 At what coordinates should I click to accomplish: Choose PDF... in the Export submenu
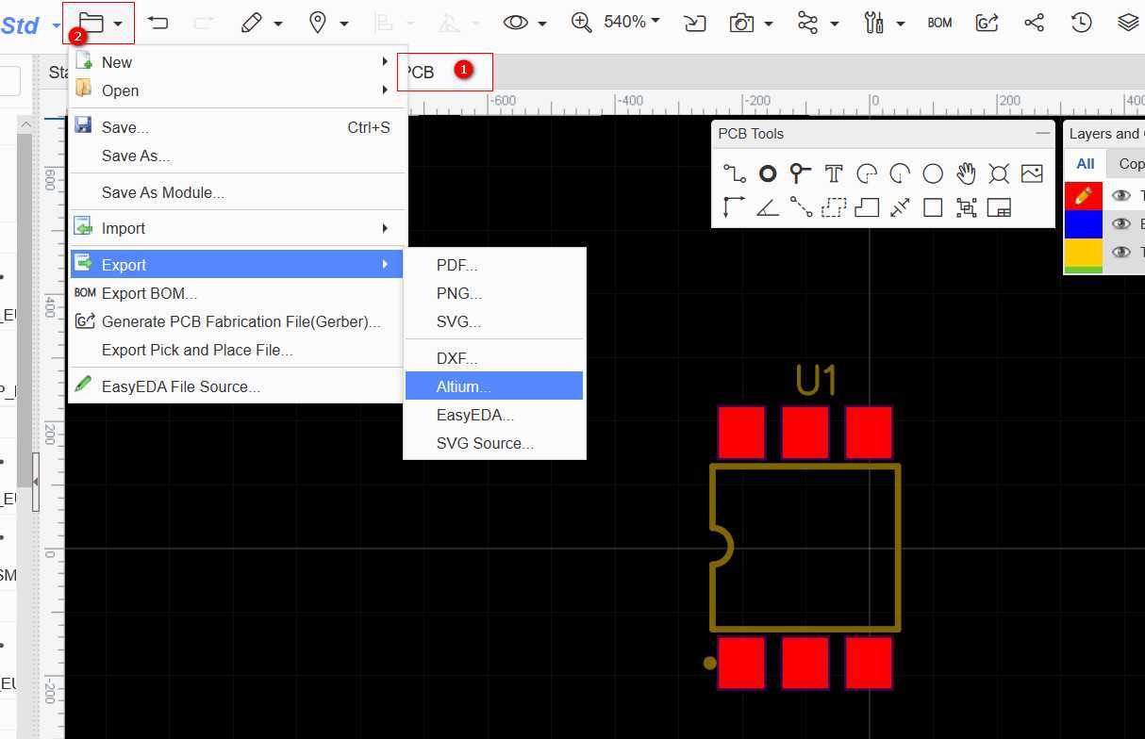click(x=494, y=266)
